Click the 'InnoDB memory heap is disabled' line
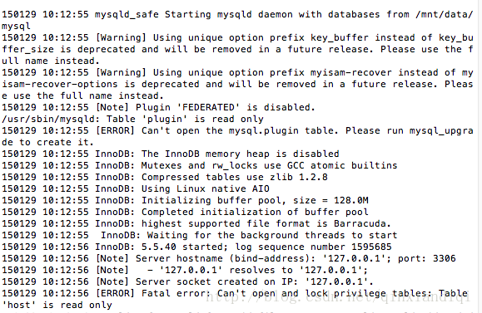This screenshot has width=482, height=313. coord(171,154)
